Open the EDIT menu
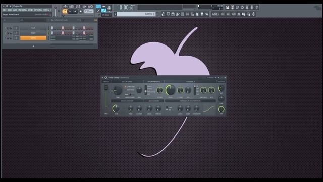Viewport: 323px width, 182px height. click(10, 10)
